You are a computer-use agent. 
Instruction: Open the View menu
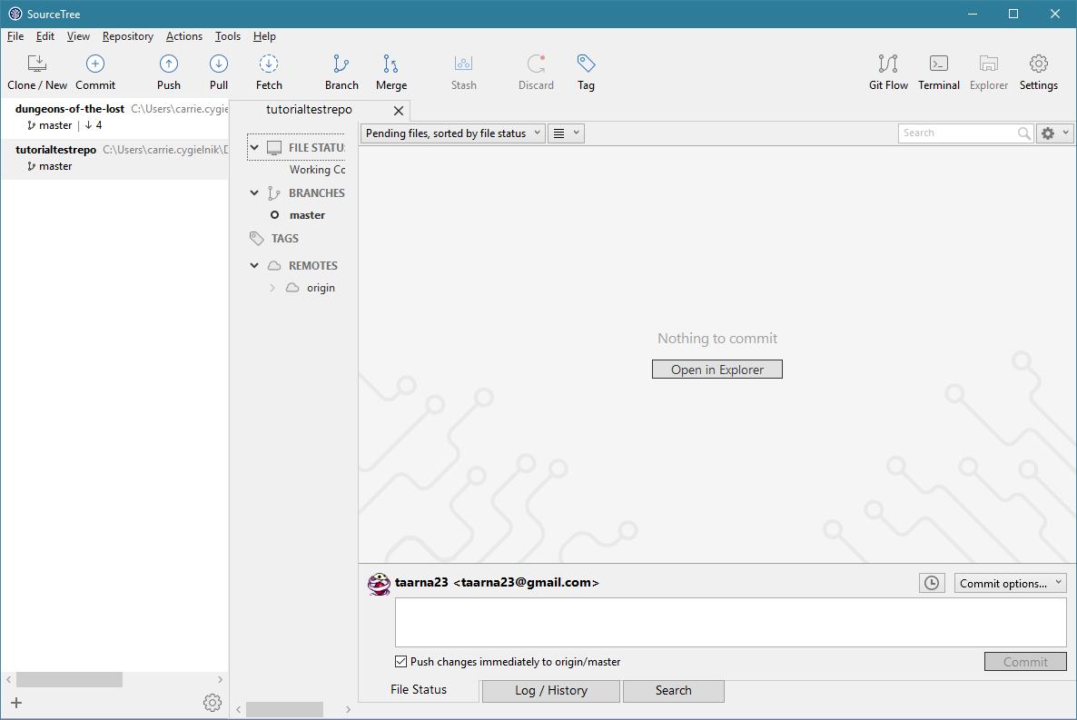[x=78, y=36]
